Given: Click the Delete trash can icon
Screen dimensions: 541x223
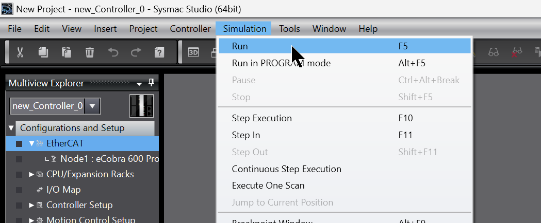Looking at the screenshot, I should click(x=90, y=52).
